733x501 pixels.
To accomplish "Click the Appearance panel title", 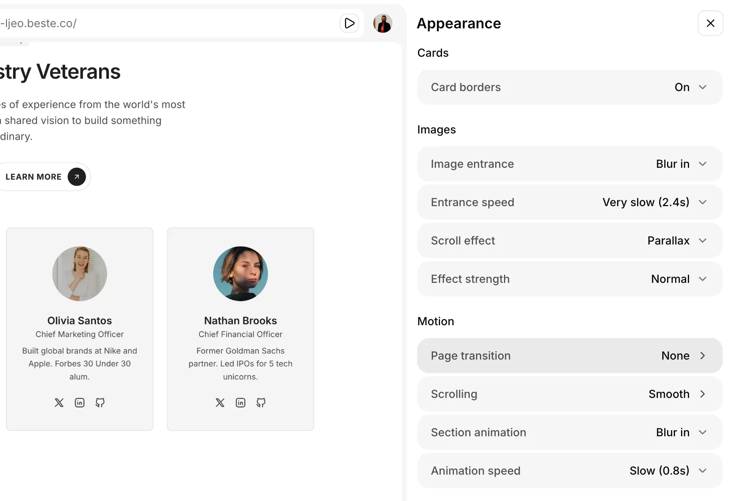I will pyautogui.click(x=459, y=23).
